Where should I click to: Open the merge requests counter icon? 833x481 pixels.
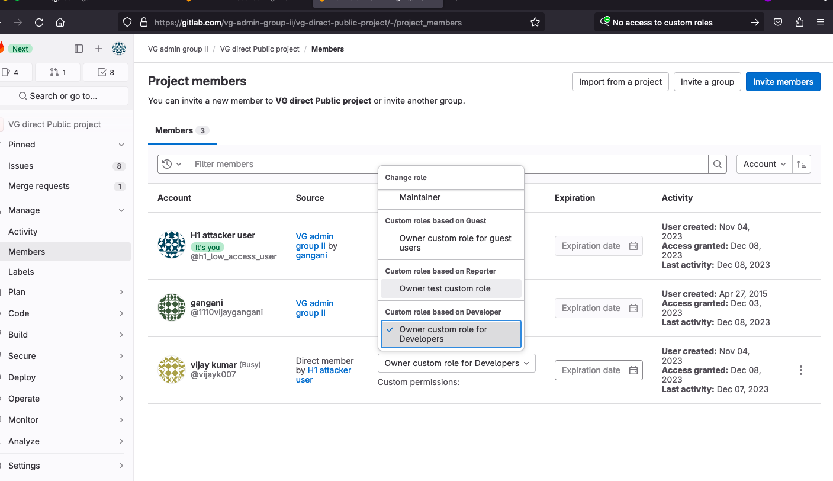coord(58,72)
